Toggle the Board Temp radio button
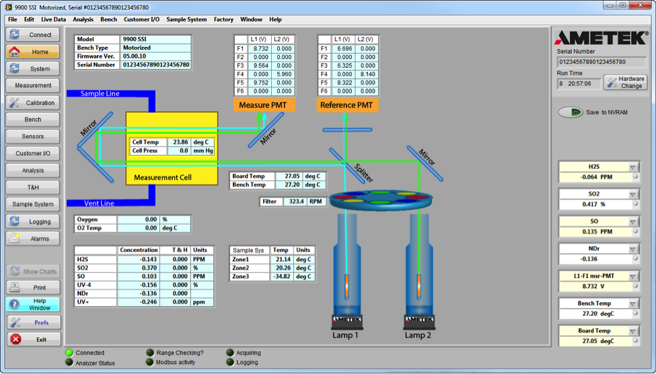 tap(635, 340)
